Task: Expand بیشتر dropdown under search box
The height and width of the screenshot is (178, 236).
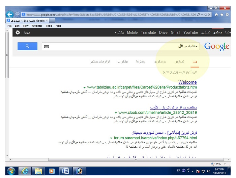Action: [x=123, y=62]
